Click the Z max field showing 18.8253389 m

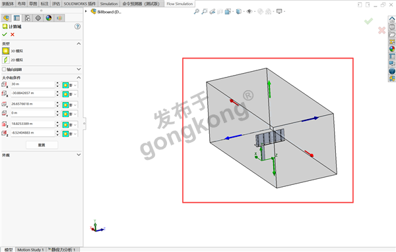(32, 124)
